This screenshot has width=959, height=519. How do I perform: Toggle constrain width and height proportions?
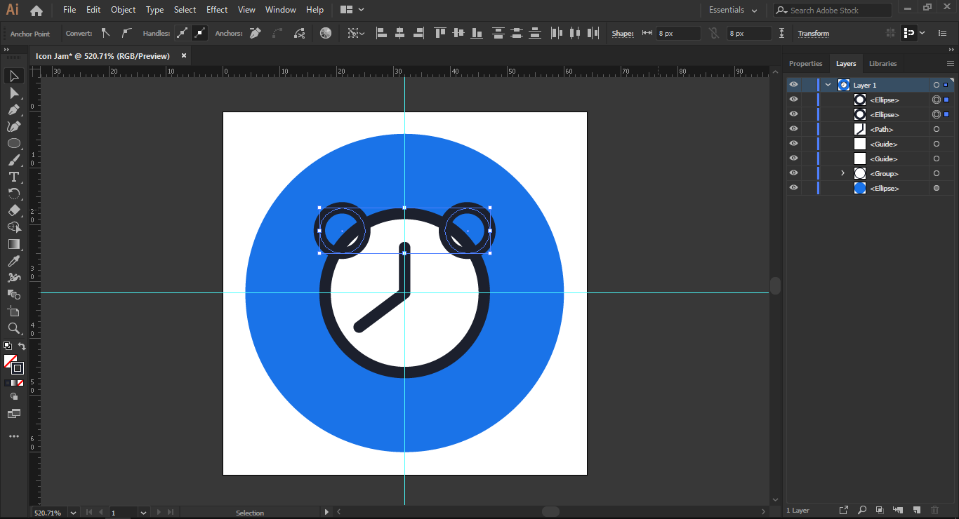(x=714, y=33)
